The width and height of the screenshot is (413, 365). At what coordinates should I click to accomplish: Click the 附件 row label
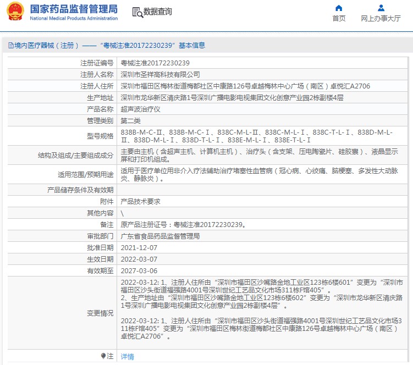107,201
